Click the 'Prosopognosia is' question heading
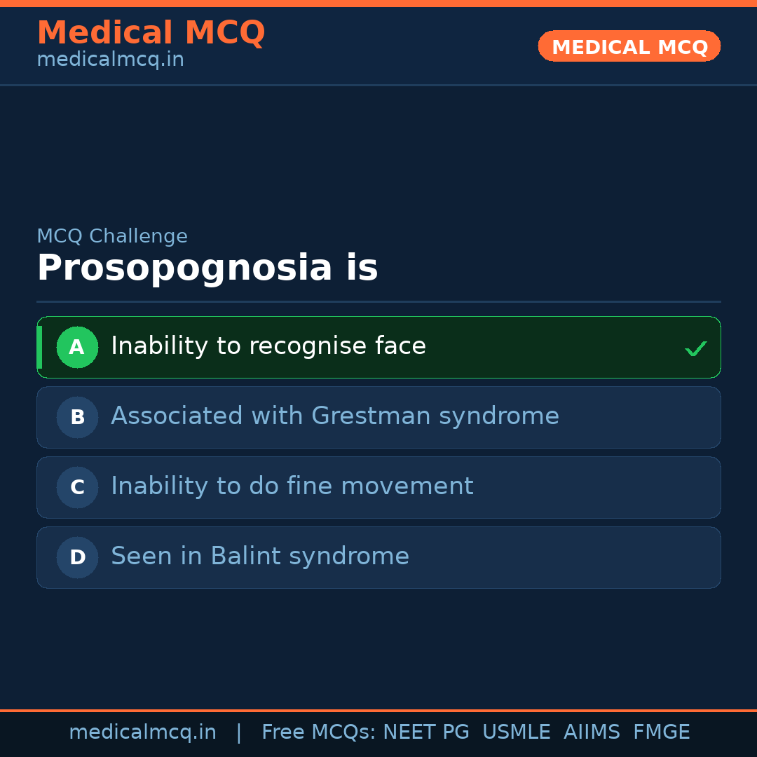 point(207,268)
